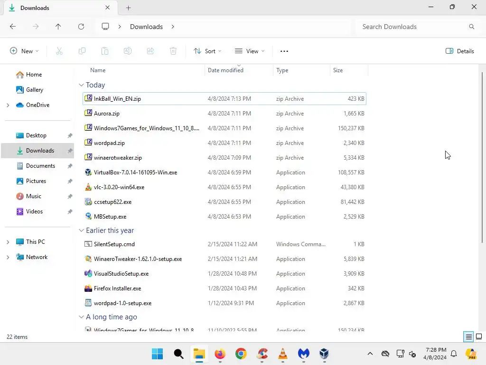Open CCleaner from the taskbar
The height and width of the screenshot is (365, 486).
[262, 354]
